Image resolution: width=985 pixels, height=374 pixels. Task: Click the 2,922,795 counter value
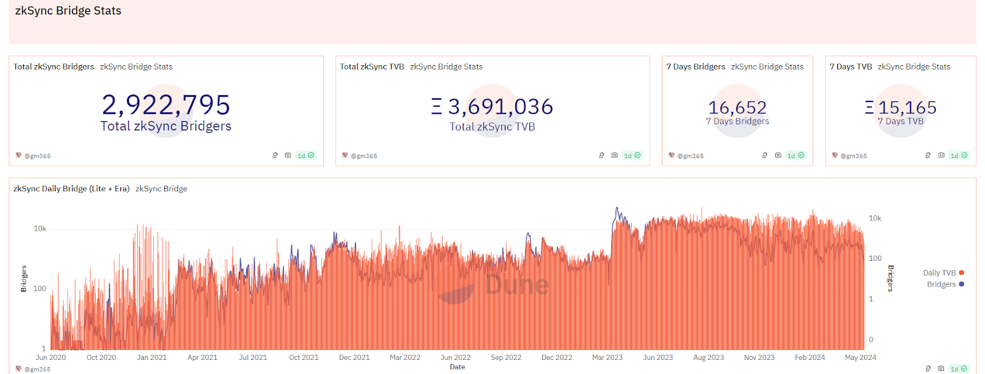click(166, 105)
